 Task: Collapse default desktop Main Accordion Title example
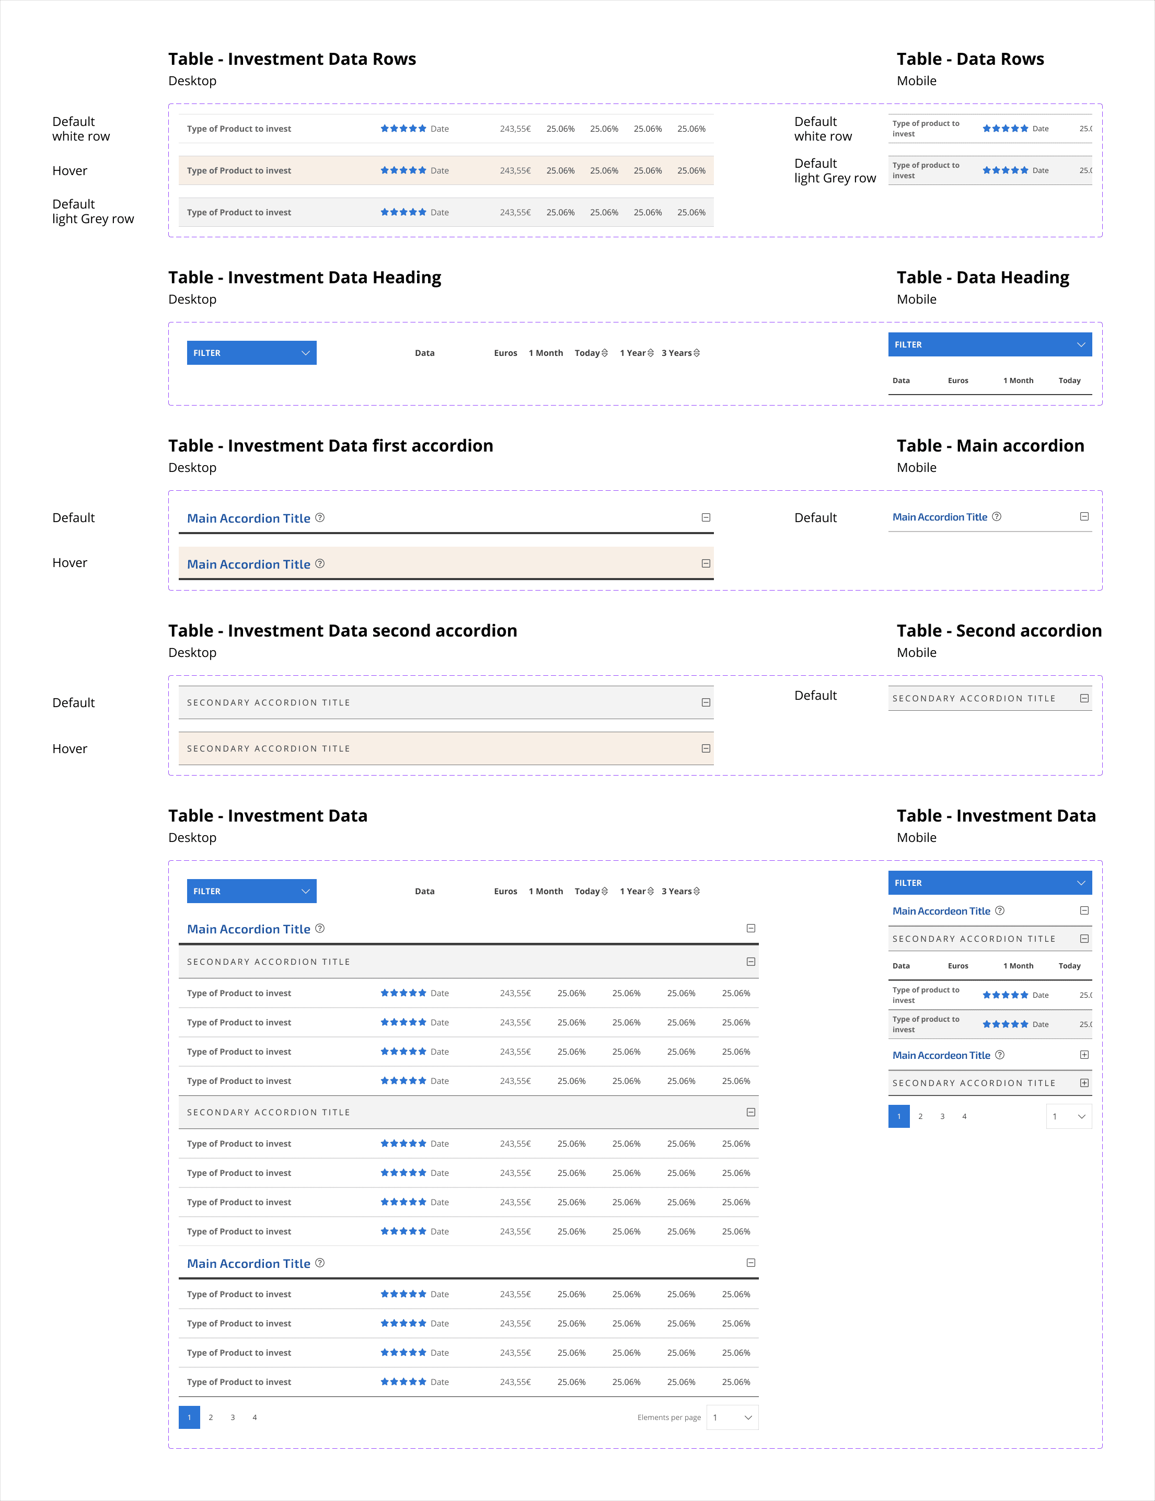click(706, 517)
